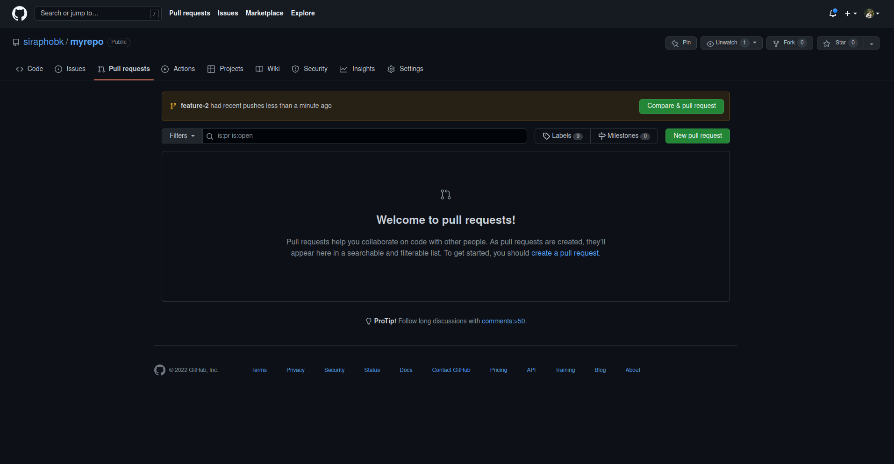The image size is (894, 464).
Task: Open the plus create-new dropdown
Action: (x=850, y=14)
